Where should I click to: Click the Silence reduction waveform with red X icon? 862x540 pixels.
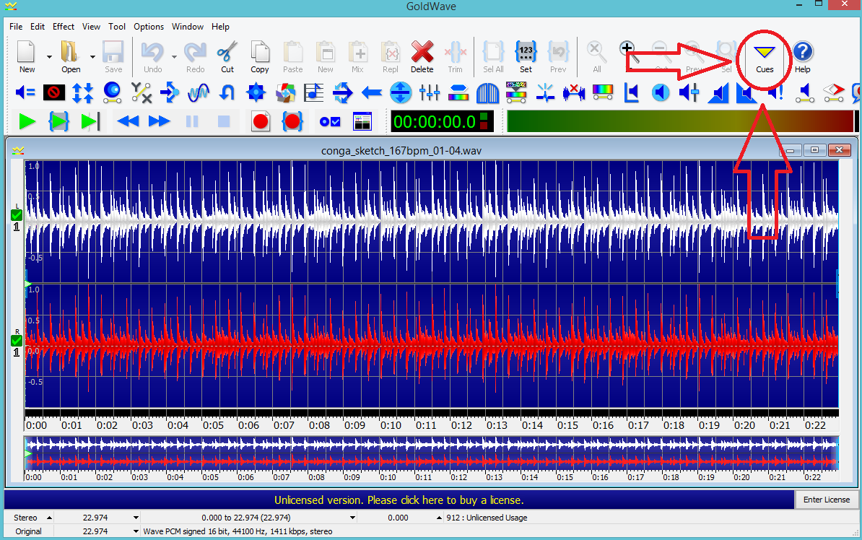pyautogui.click(x=574, y=92)
